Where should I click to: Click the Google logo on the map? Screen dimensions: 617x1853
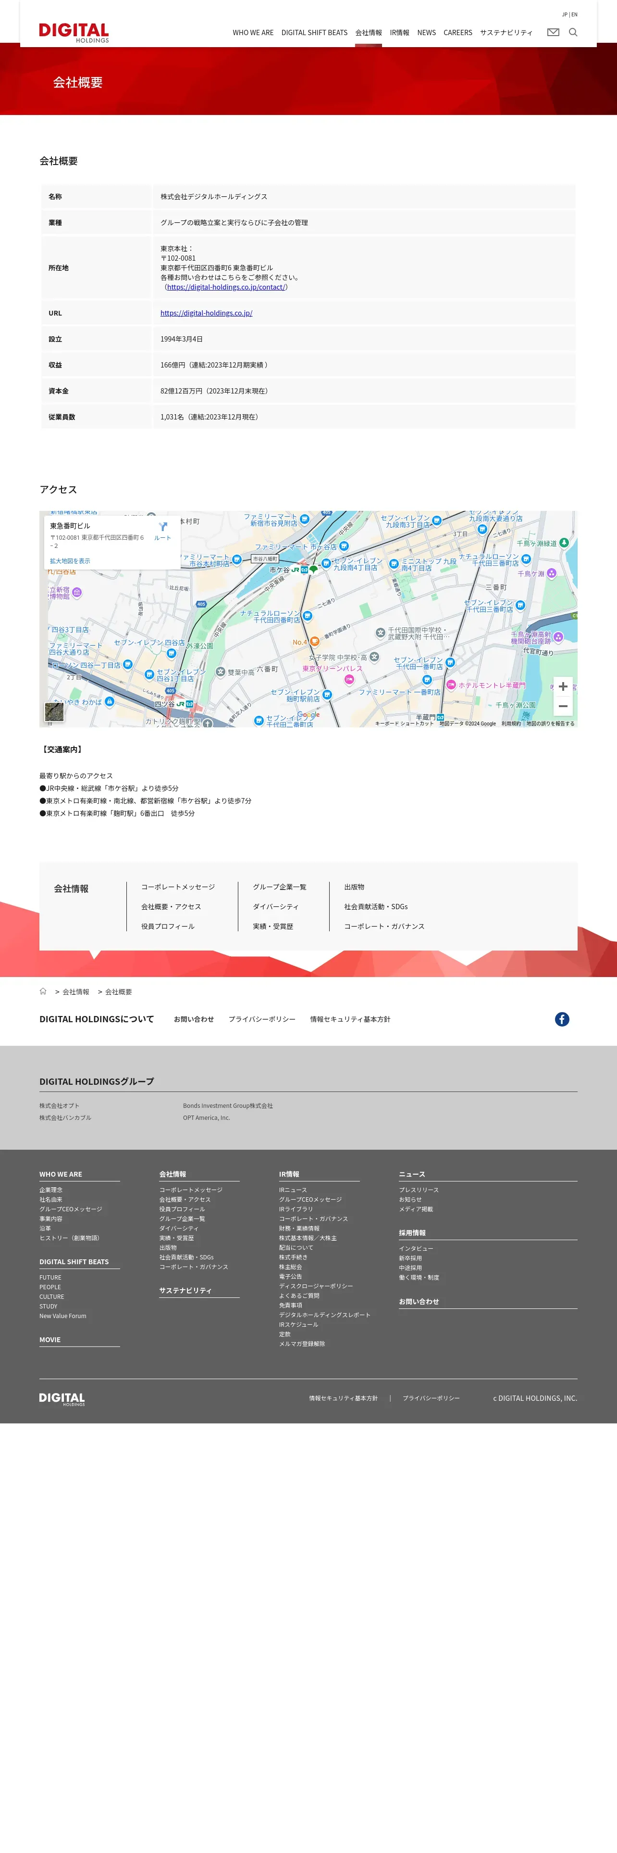(308, 714)
